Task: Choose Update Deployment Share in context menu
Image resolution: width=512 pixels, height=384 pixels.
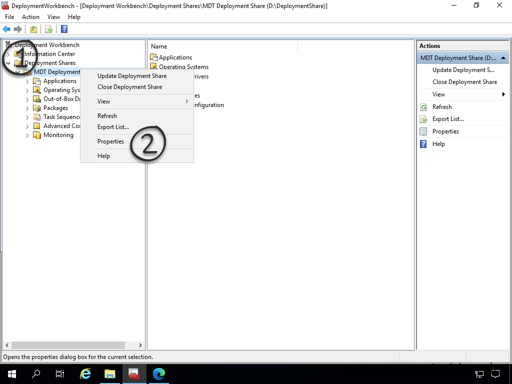Action: point(137,76)
